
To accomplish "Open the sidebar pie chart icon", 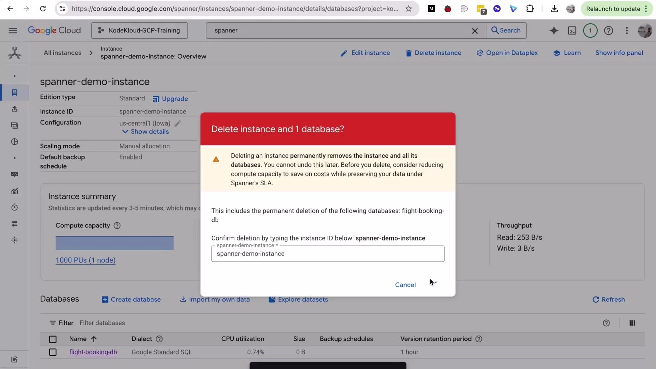I will [x=14, y=141].
